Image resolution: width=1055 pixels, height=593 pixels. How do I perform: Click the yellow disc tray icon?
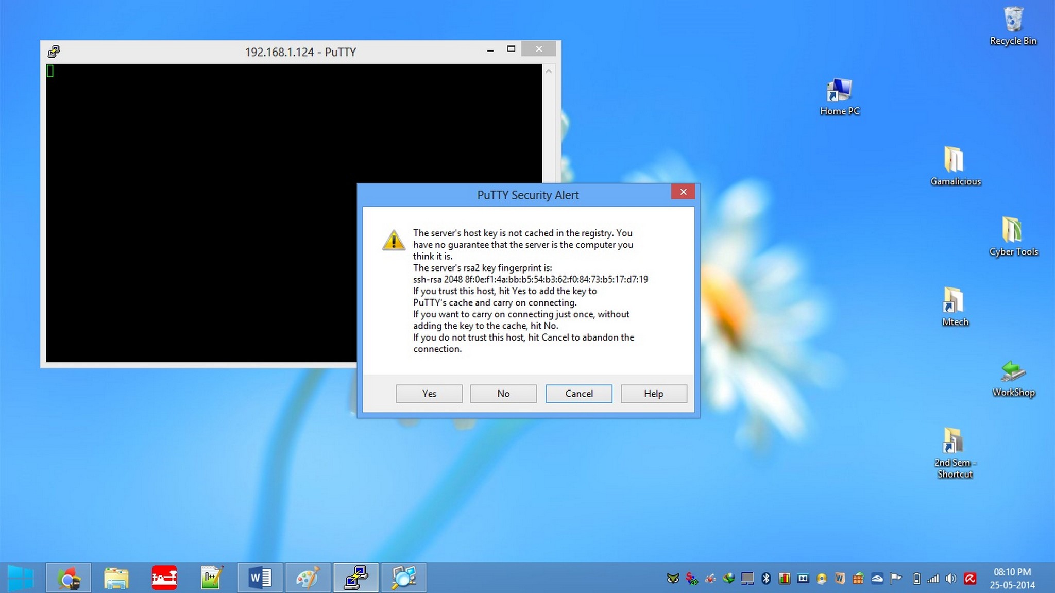click(822, 579)
